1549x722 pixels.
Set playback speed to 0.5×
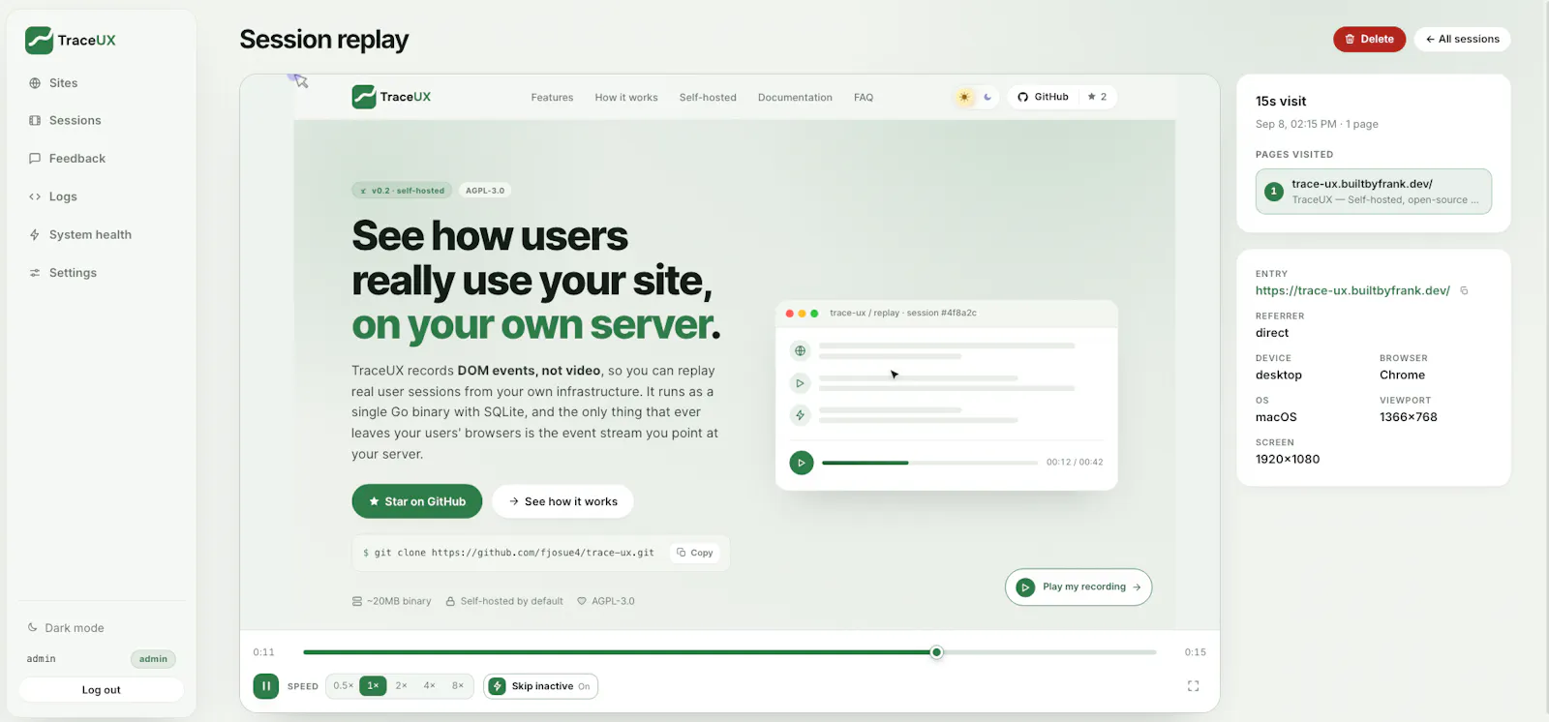point(343,686)
